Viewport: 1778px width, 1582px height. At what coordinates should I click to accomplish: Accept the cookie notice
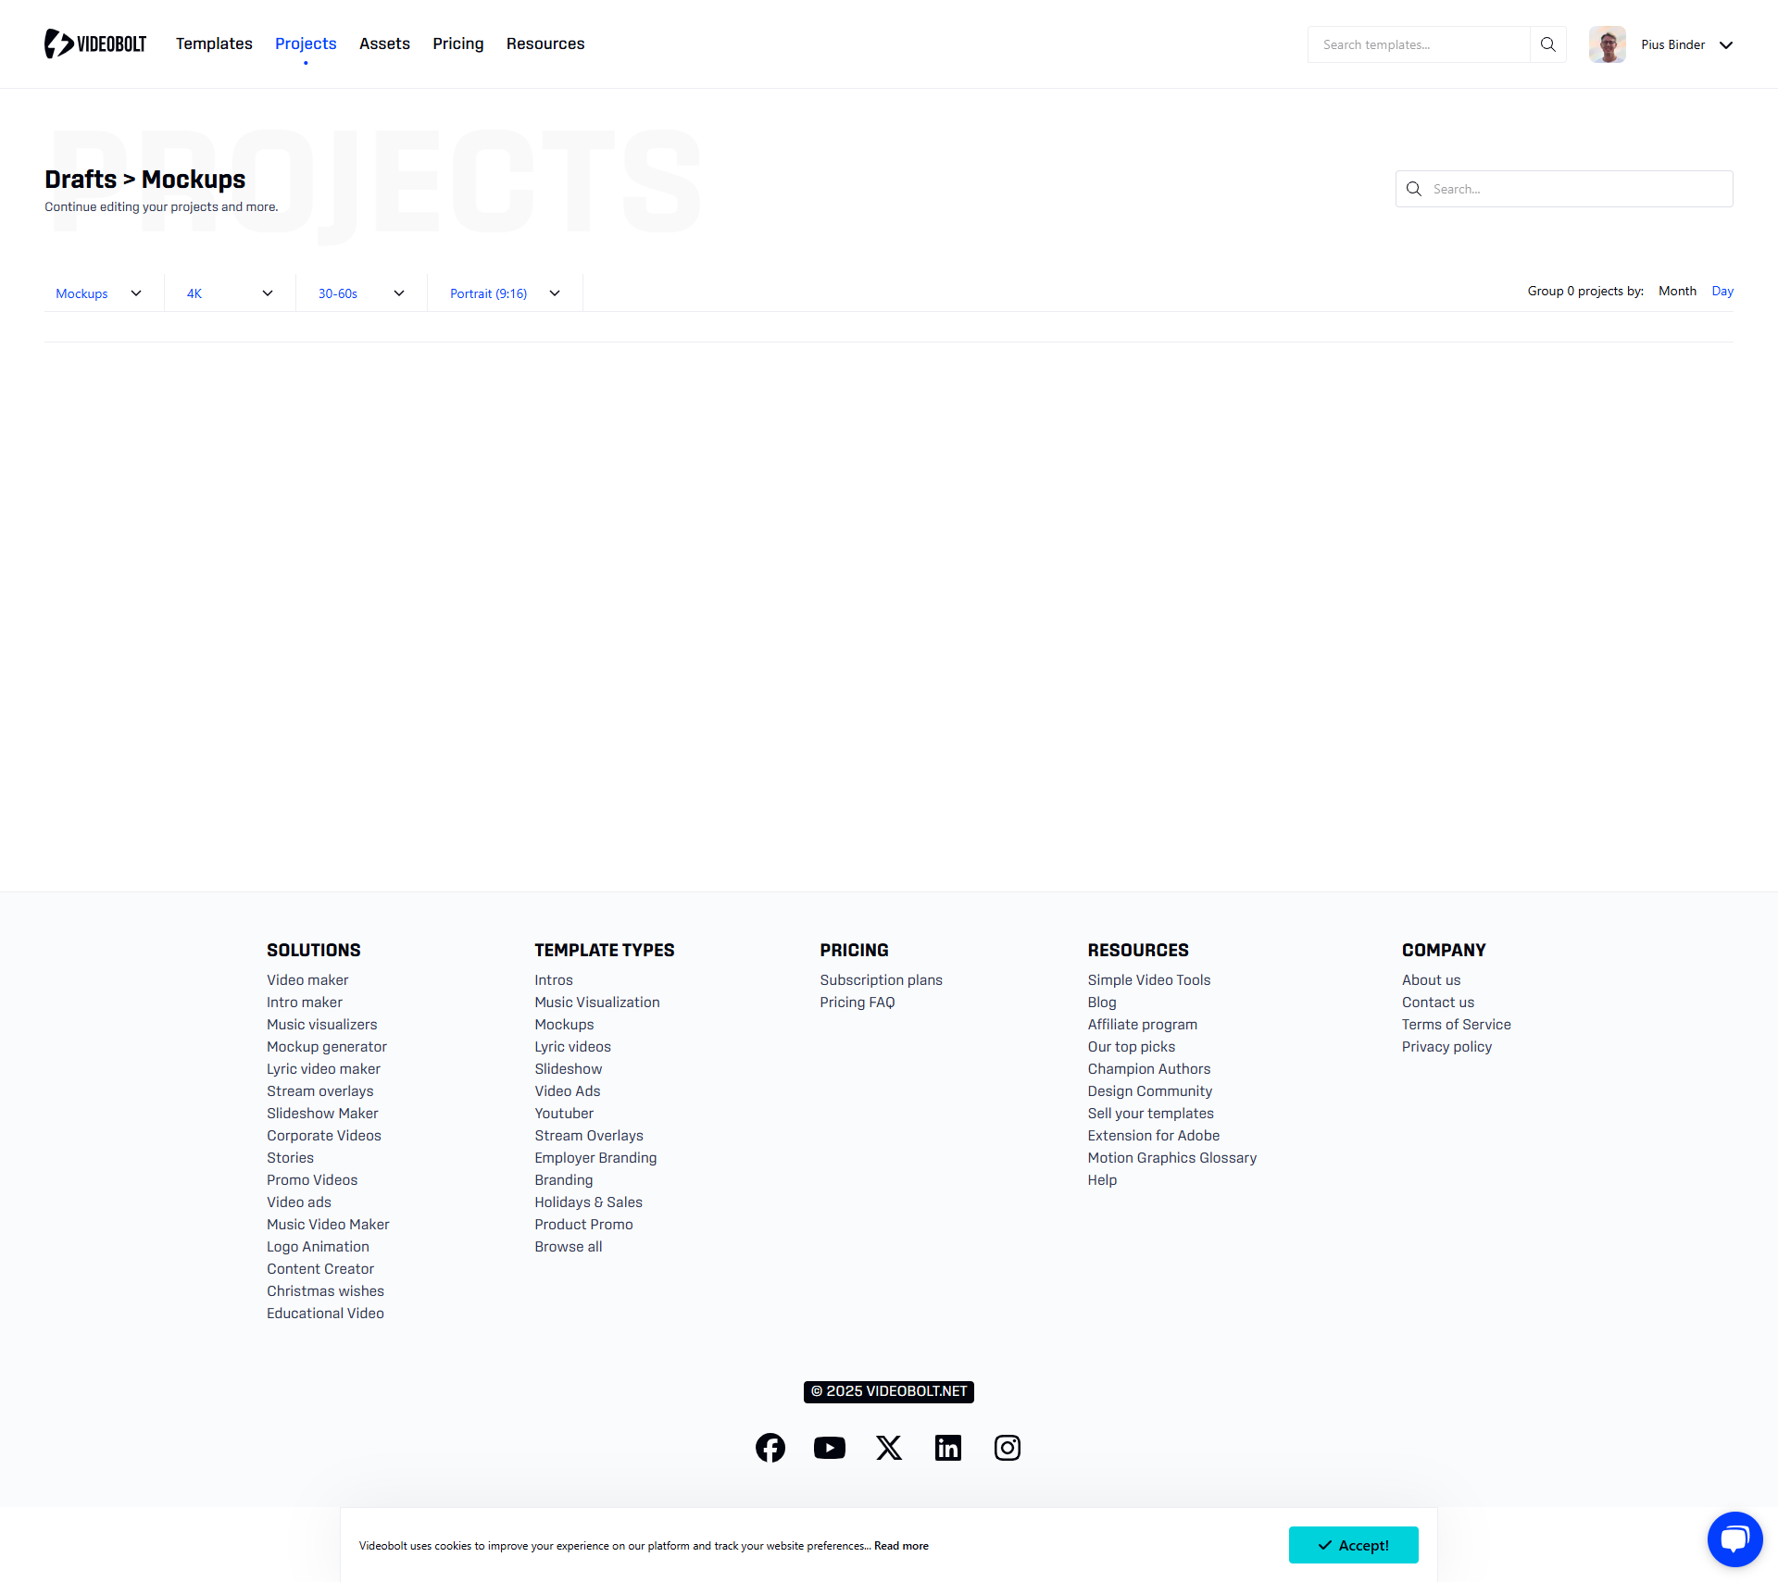coord(1353,1545)
